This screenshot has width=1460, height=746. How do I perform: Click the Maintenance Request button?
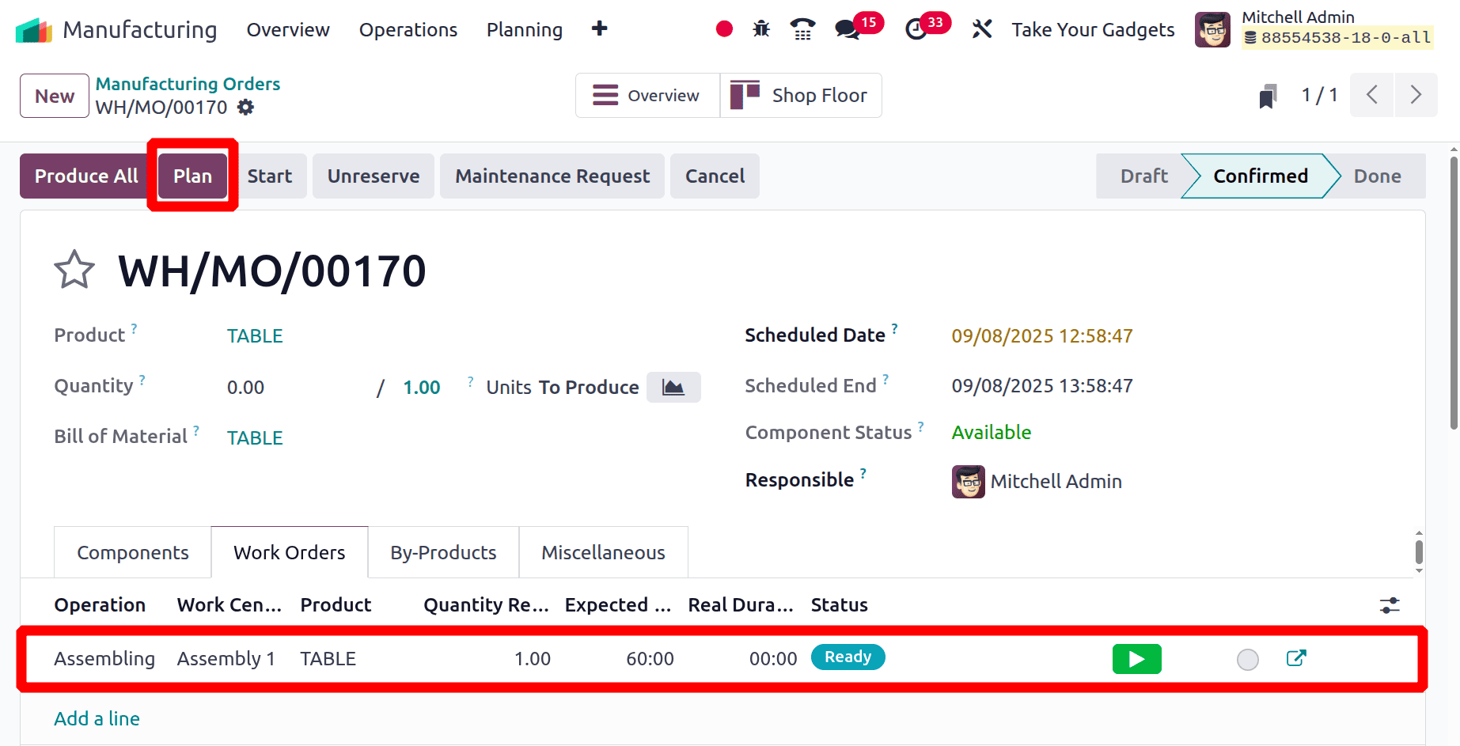pyautogui.click(x=552, y=176)
